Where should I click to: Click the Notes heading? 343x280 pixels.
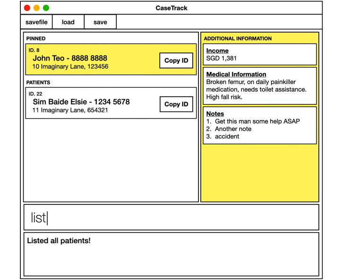point(215,114)
